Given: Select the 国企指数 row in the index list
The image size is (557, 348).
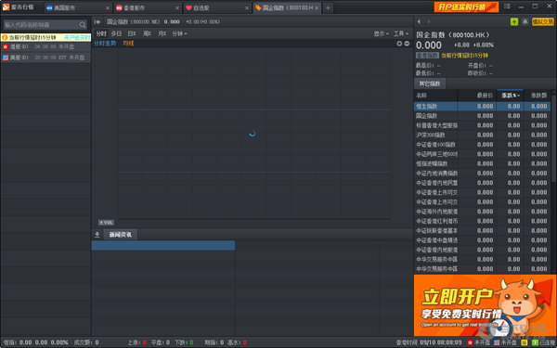Looking at the screenshot, I should click(482, 116).
